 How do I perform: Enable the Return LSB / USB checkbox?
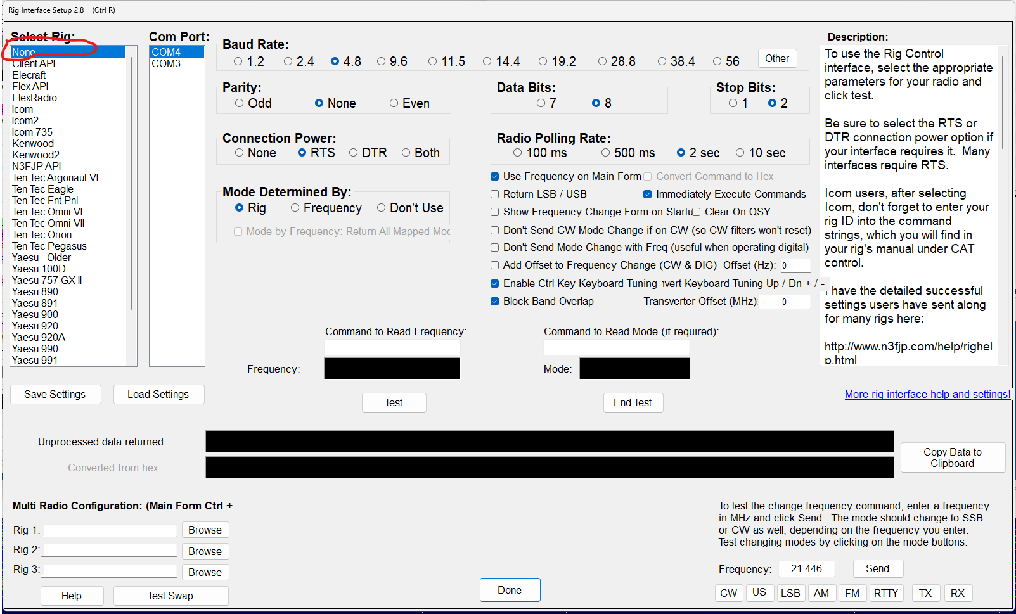495,195
